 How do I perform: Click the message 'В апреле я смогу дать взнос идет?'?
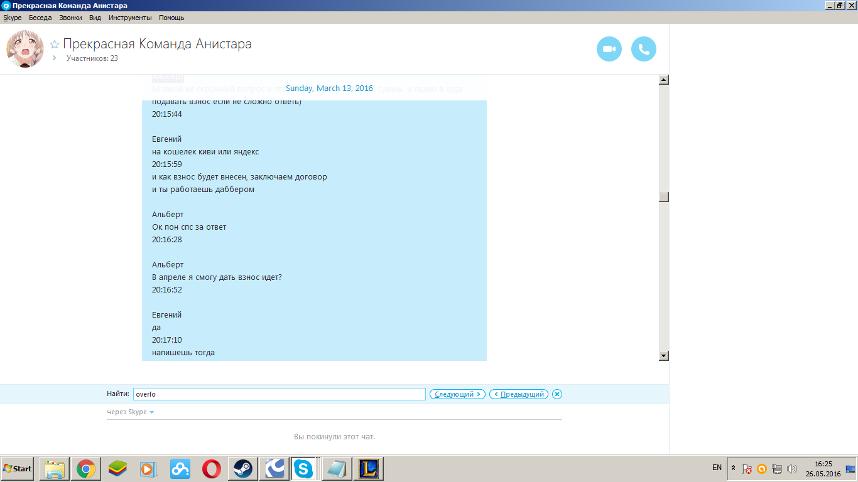pyautogui.click(x=217, y=277)
